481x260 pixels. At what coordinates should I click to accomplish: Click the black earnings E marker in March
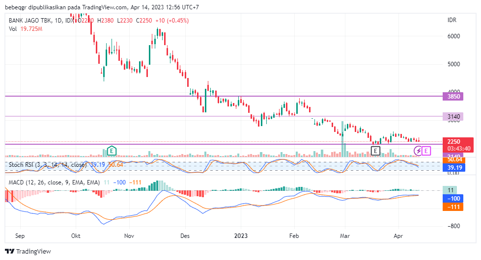tap(375, 151)
